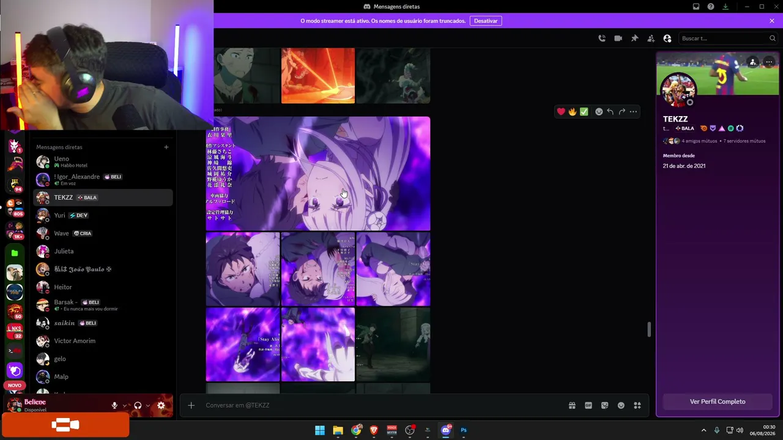Image resolution: width=783 pixels, height=440 pixels.
Task: Open server with NOVO badge in sidebar
Action: point(15,371)
